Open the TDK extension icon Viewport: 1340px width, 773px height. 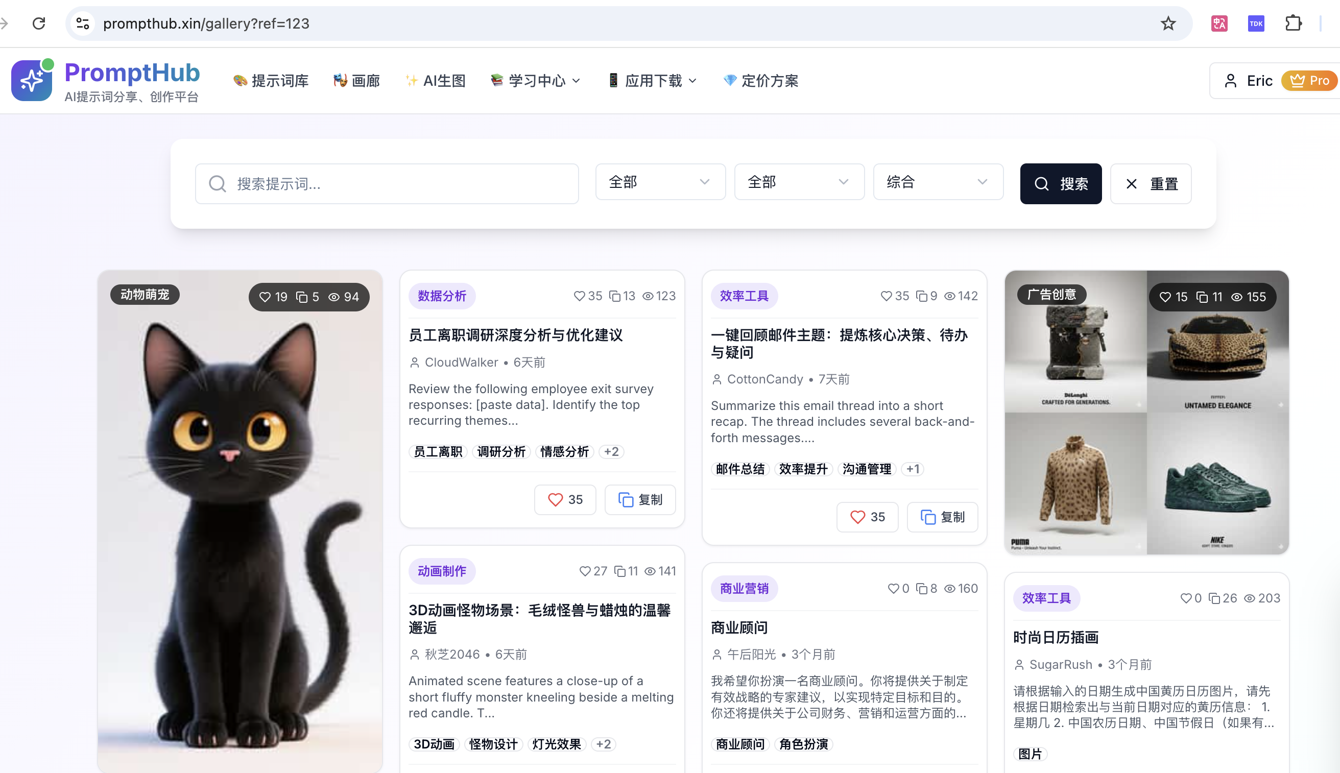coord(1256,23)
